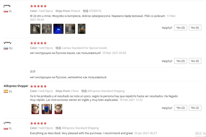The image size is (206, 137).
Task: View the first teeth photo from Spanish reviewer
Action: click(x=35, y=109)
